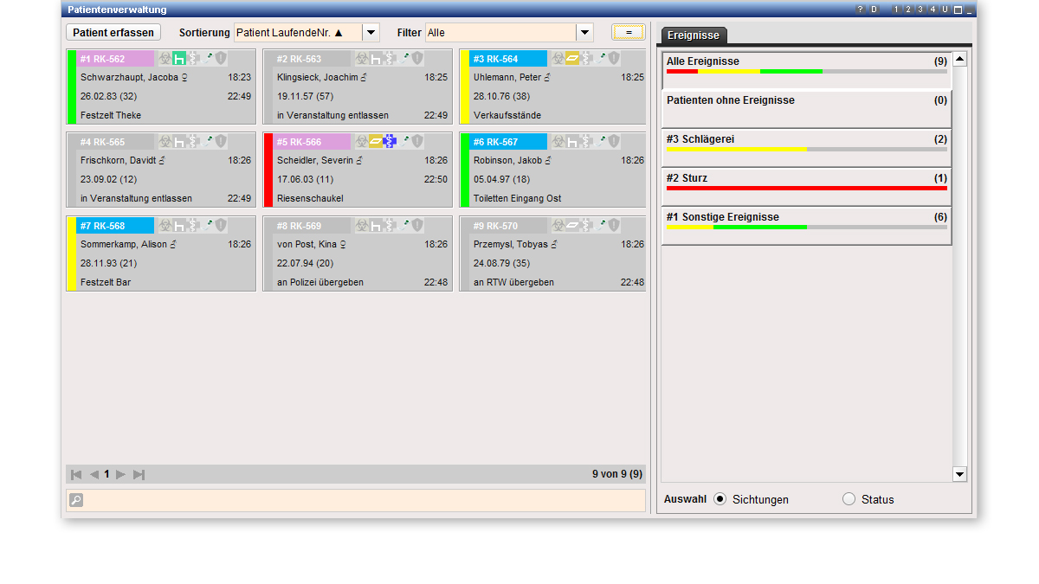The height and width of the screenshot is (584, 1039).
Task: Click bed icon on card #6 RK-567
Action: coord(572,141)
